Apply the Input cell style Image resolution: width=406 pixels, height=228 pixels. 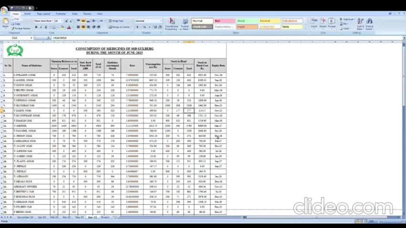tap(247, 27)
